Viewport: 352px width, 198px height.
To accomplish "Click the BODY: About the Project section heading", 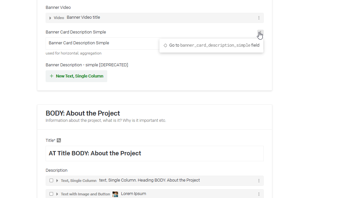I will [x=83, y=113].
